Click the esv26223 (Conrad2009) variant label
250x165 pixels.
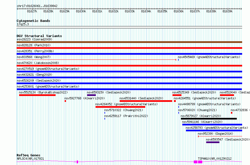point(35,39)
